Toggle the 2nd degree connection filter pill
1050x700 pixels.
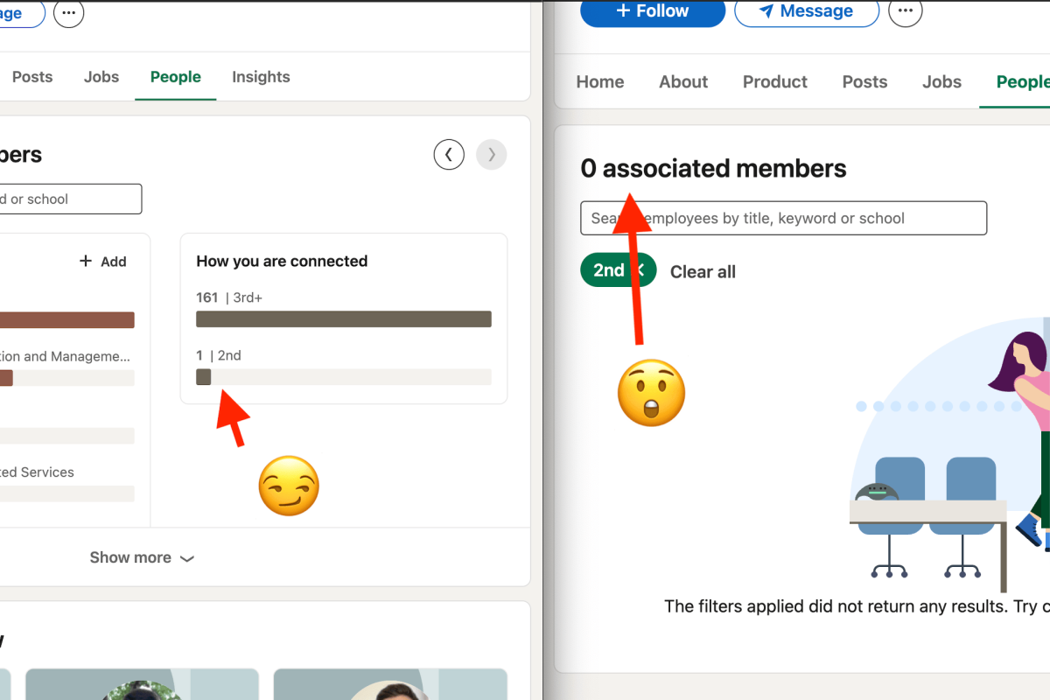609,269
